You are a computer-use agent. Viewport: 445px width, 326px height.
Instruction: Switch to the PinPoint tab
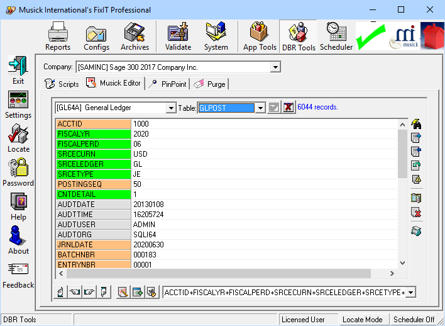click(167, 84)
